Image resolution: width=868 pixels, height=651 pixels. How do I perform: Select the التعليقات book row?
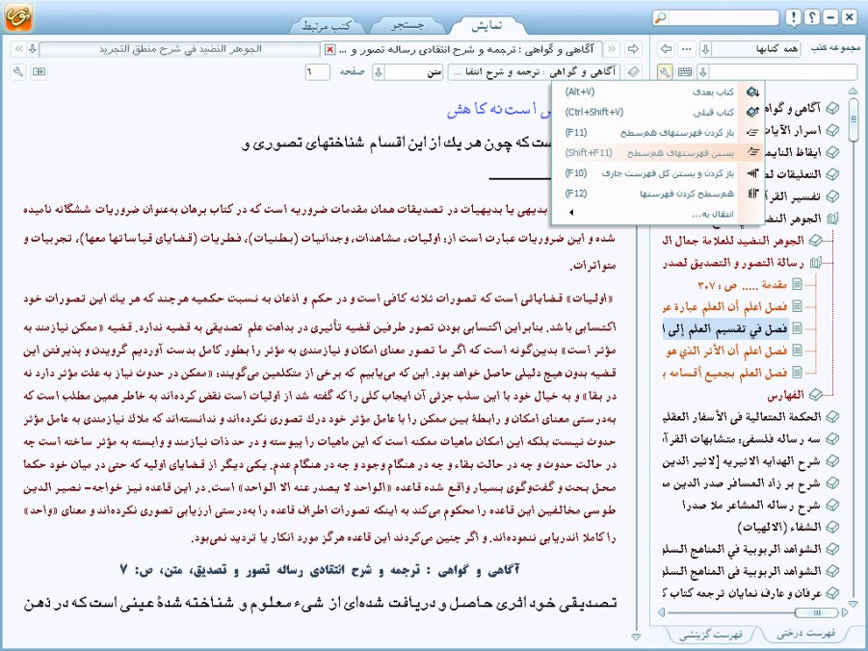tap(793, 174)
